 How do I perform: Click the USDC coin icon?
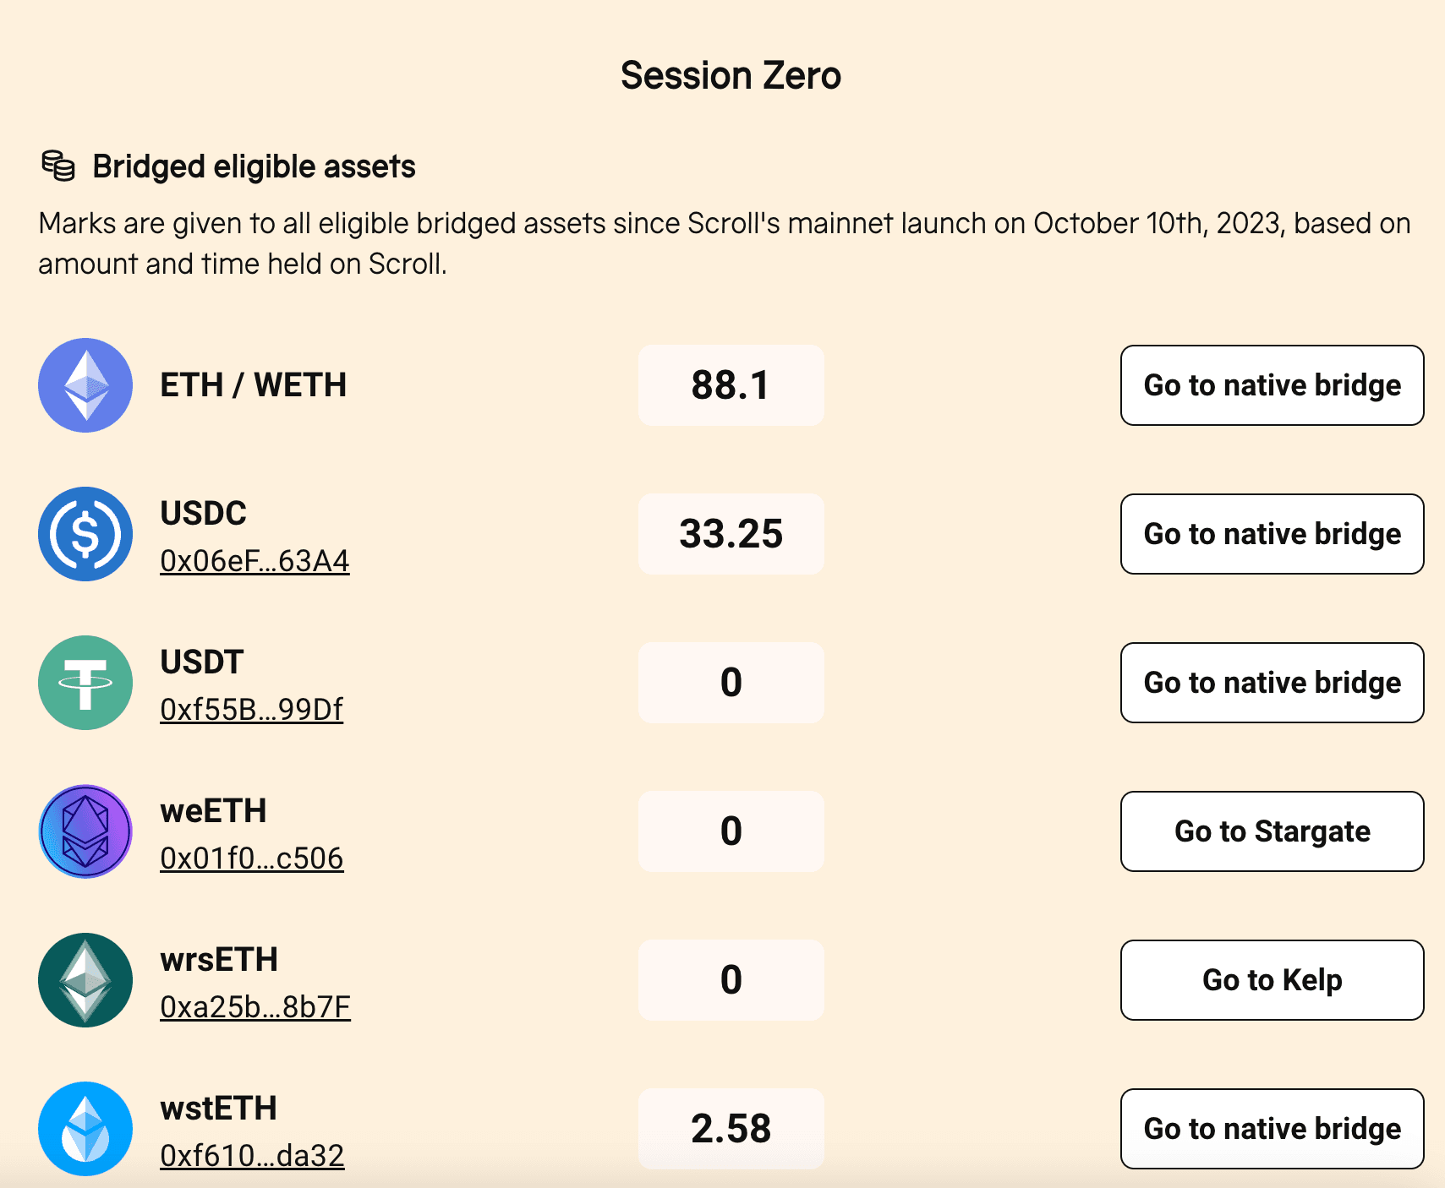85,534
